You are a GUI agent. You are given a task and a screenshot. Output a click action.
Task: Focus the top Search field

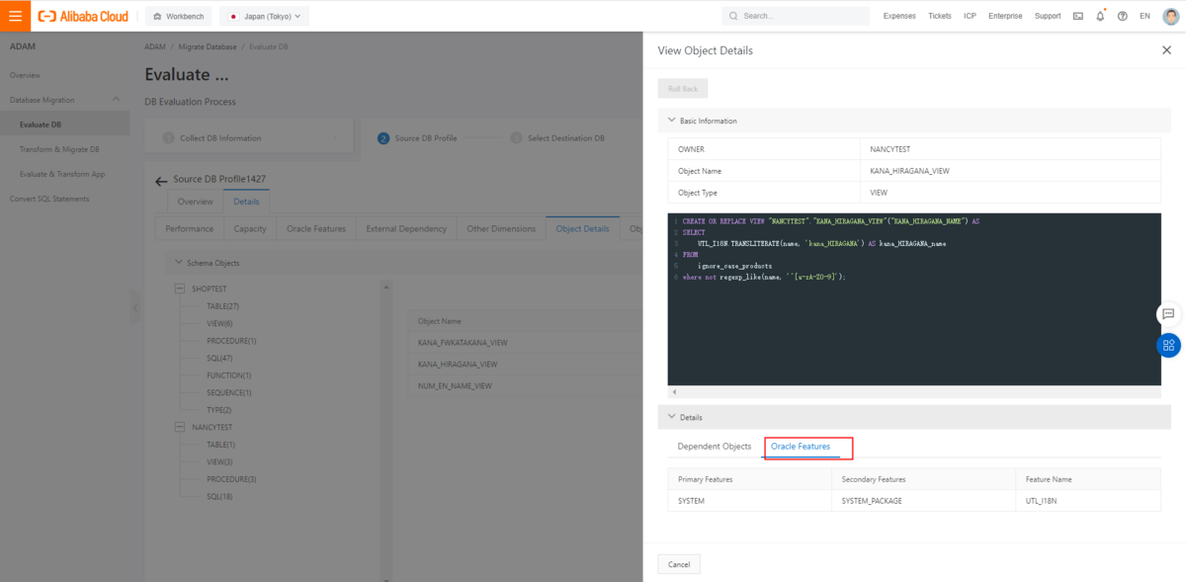(796, 16)
